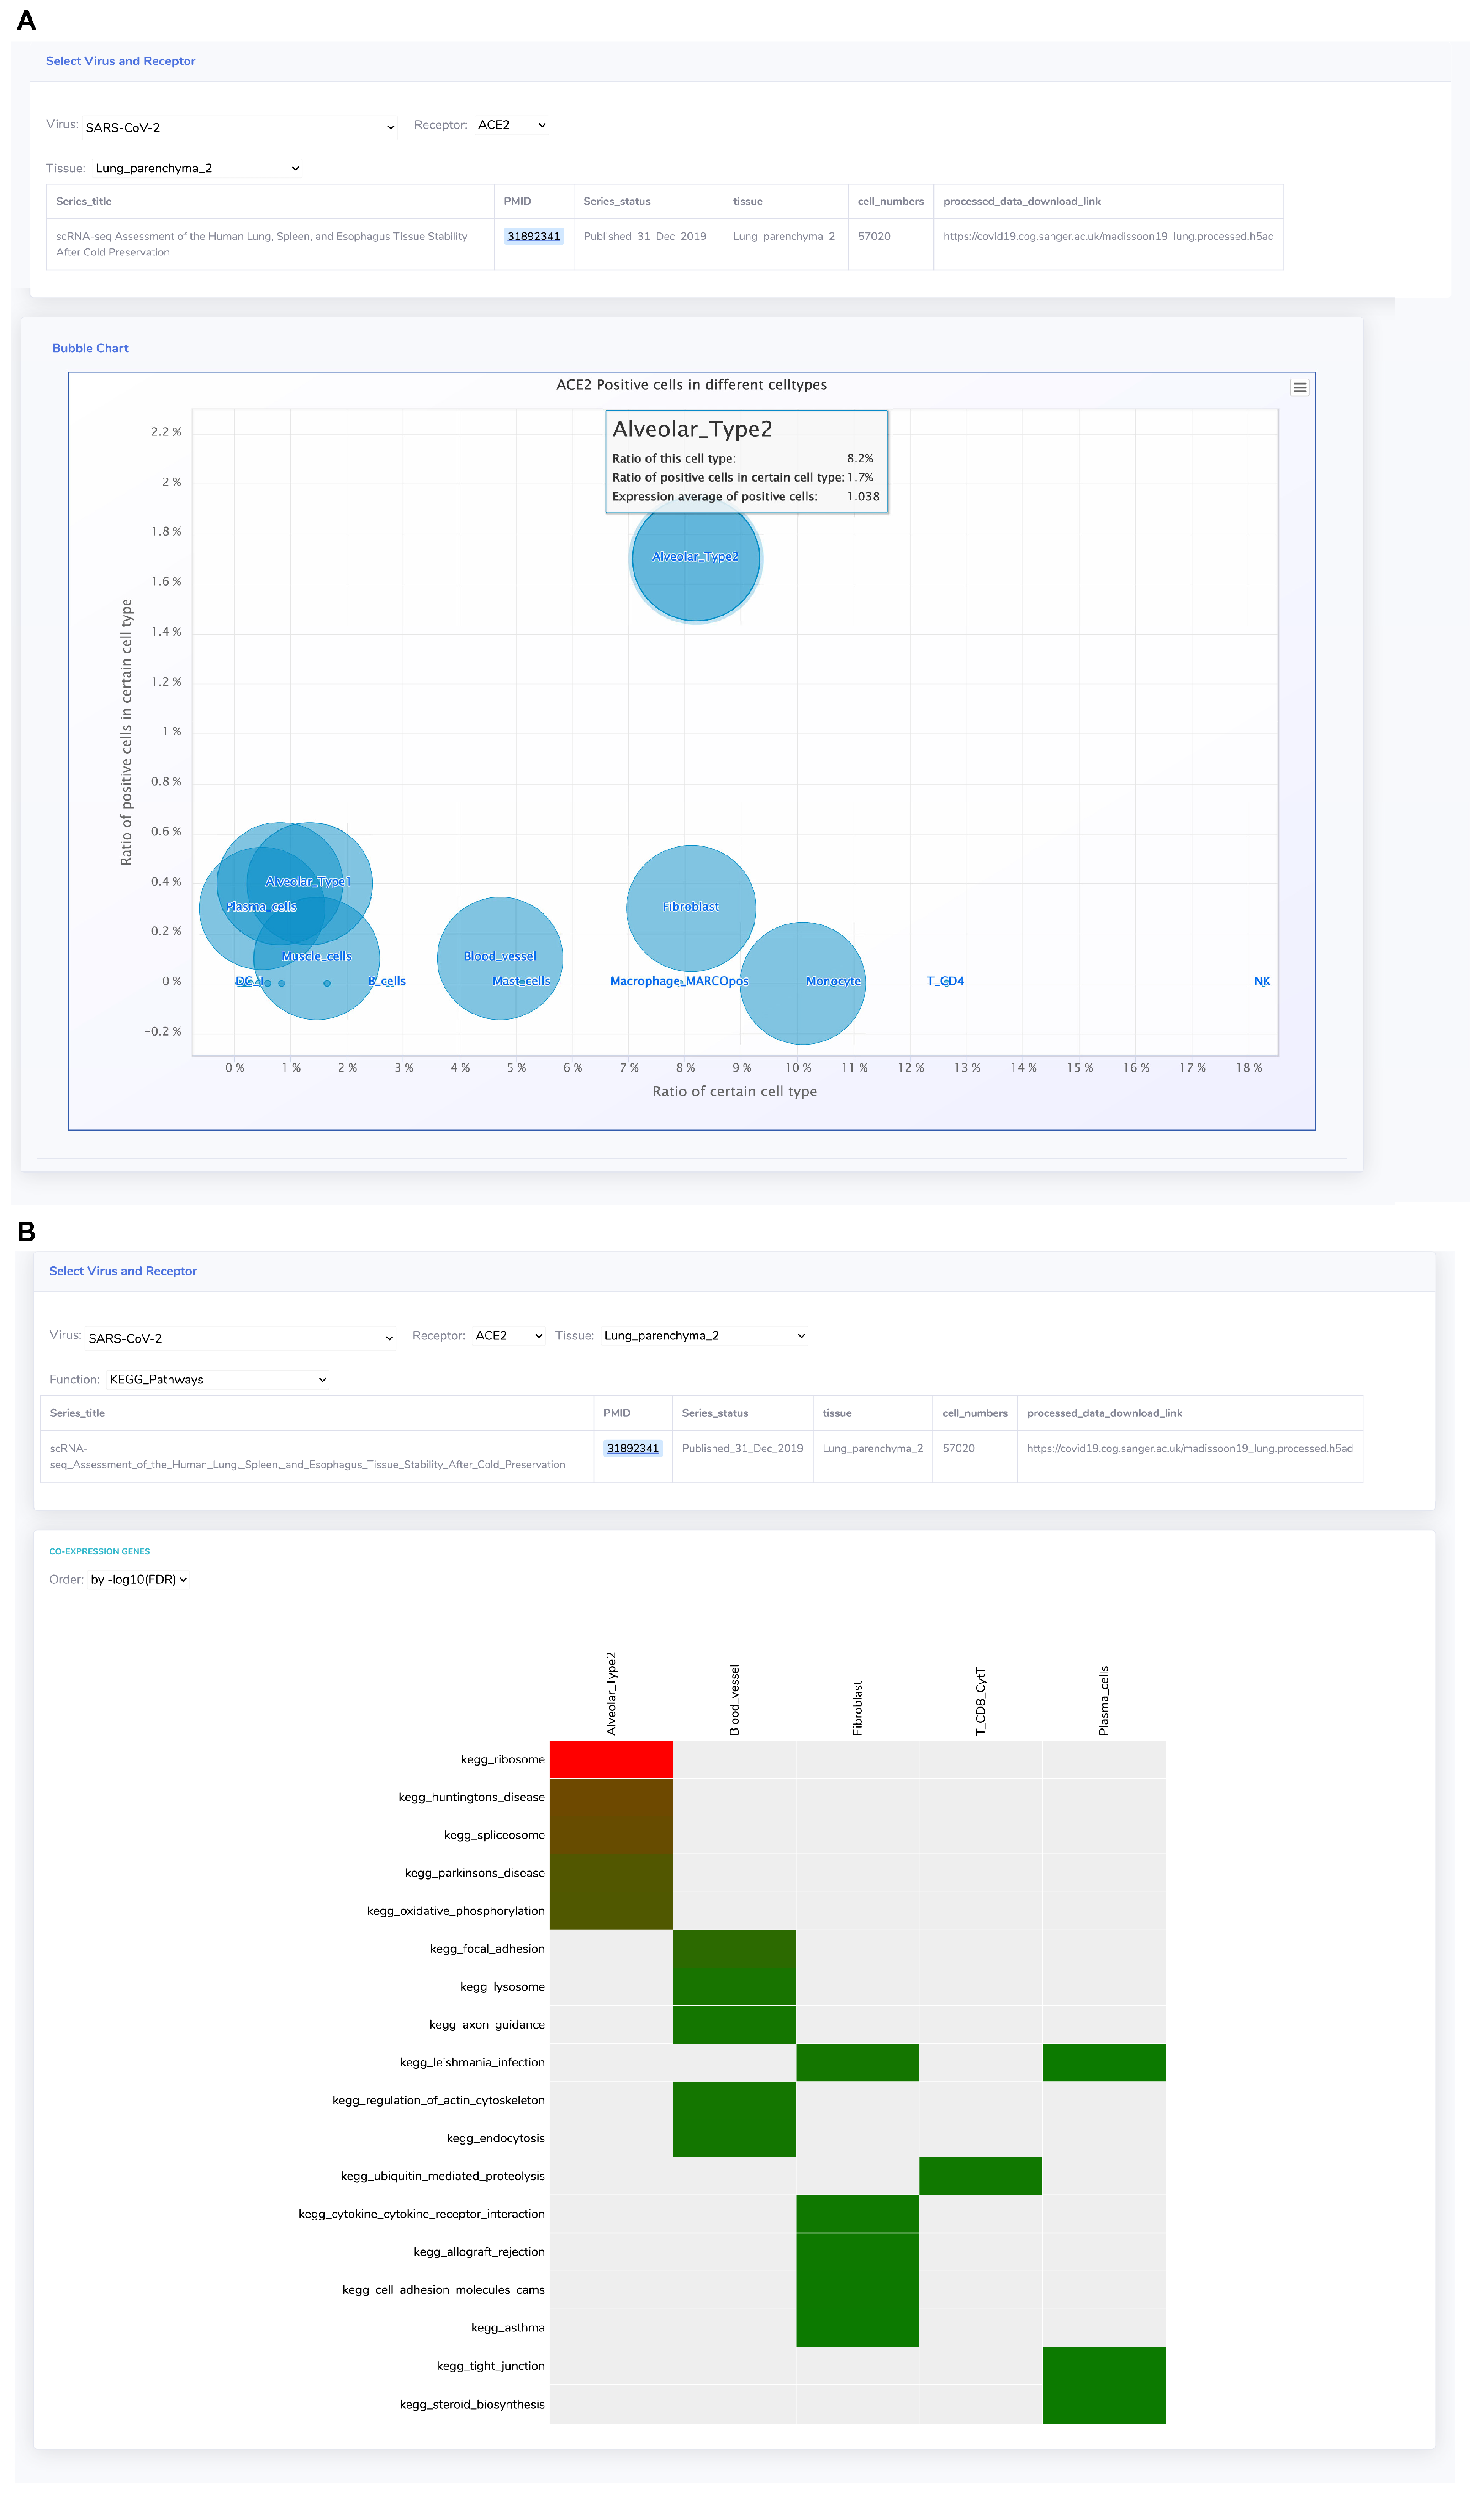1484x2496 pixels.
Task: Open the sanger.ac.uk download link in panel A
Action: (1107, 236)
